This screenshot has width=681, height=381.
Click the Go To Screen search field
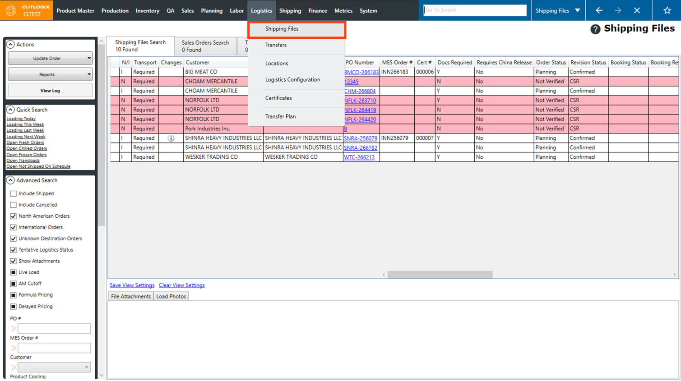point(475,10)
